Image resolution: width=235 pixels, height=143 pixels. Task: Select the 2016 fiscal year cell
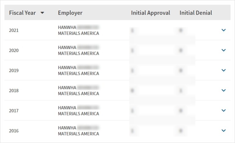pyautogui.click(x=14, y=131)
